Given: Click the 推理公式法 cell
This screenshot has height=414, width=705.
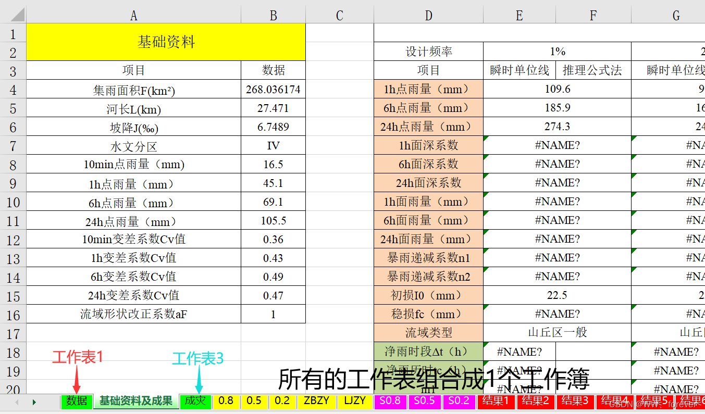Looking at the screenshot, I should pyautogui.click(x=593, y=70).
